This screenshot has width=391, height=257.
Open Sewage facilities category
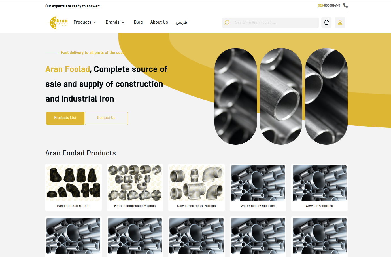coord(319,188)
